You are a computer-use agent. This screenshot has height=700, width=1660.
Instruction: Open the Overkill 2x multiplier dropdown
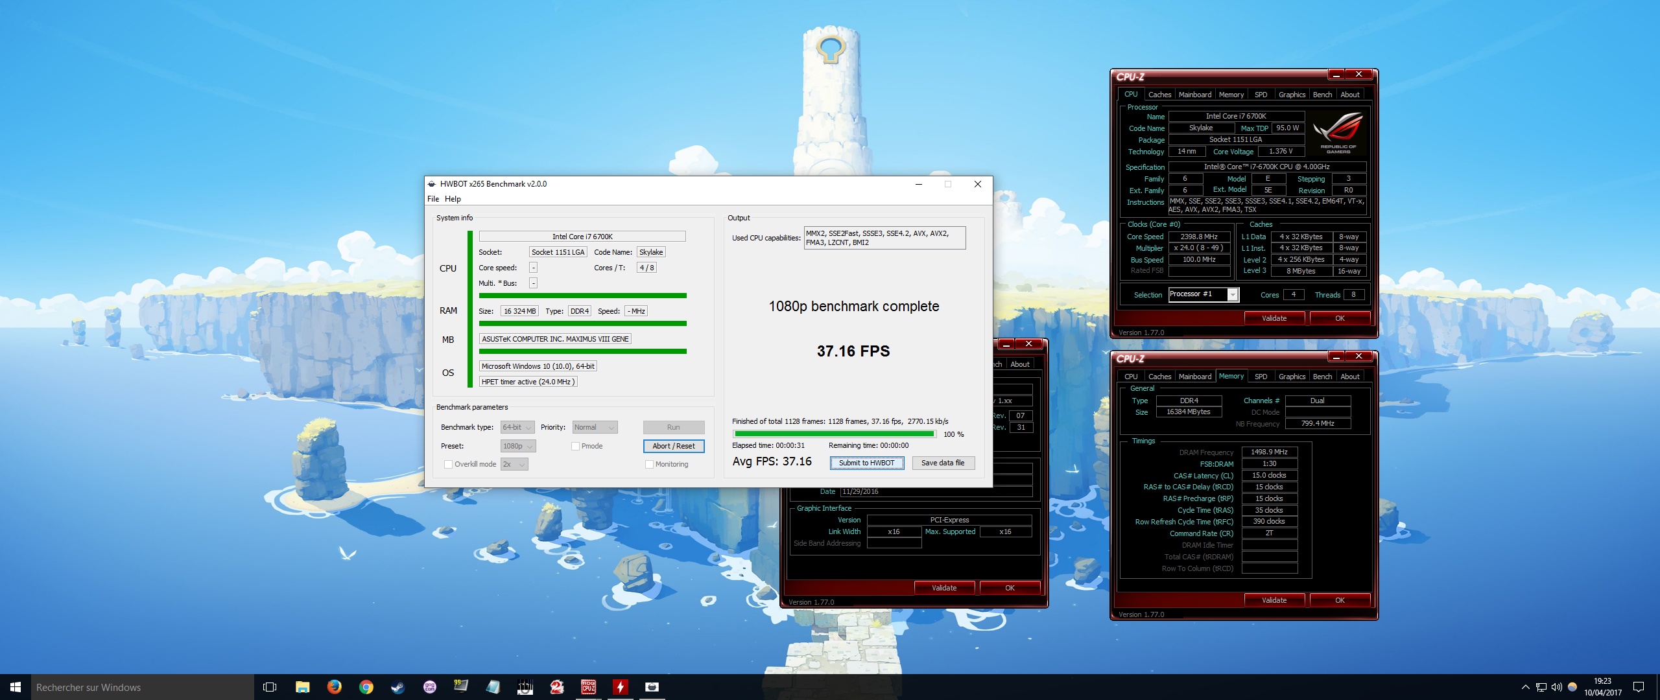pyautogui.click(x=514, y=464)
